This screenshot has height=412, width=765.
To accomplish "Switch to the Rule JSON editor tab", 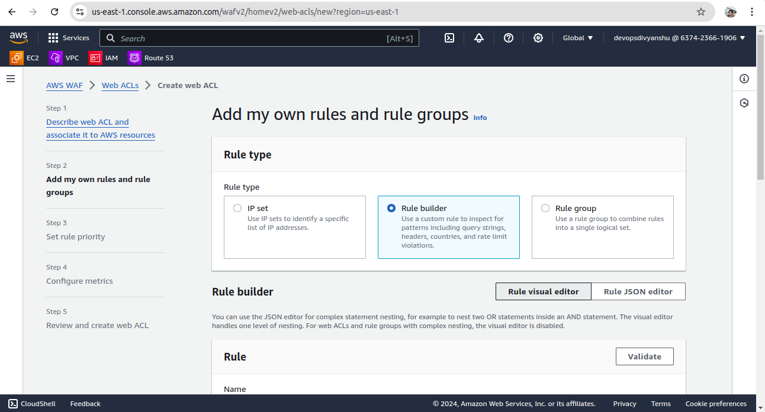I will tap(638, 291).
